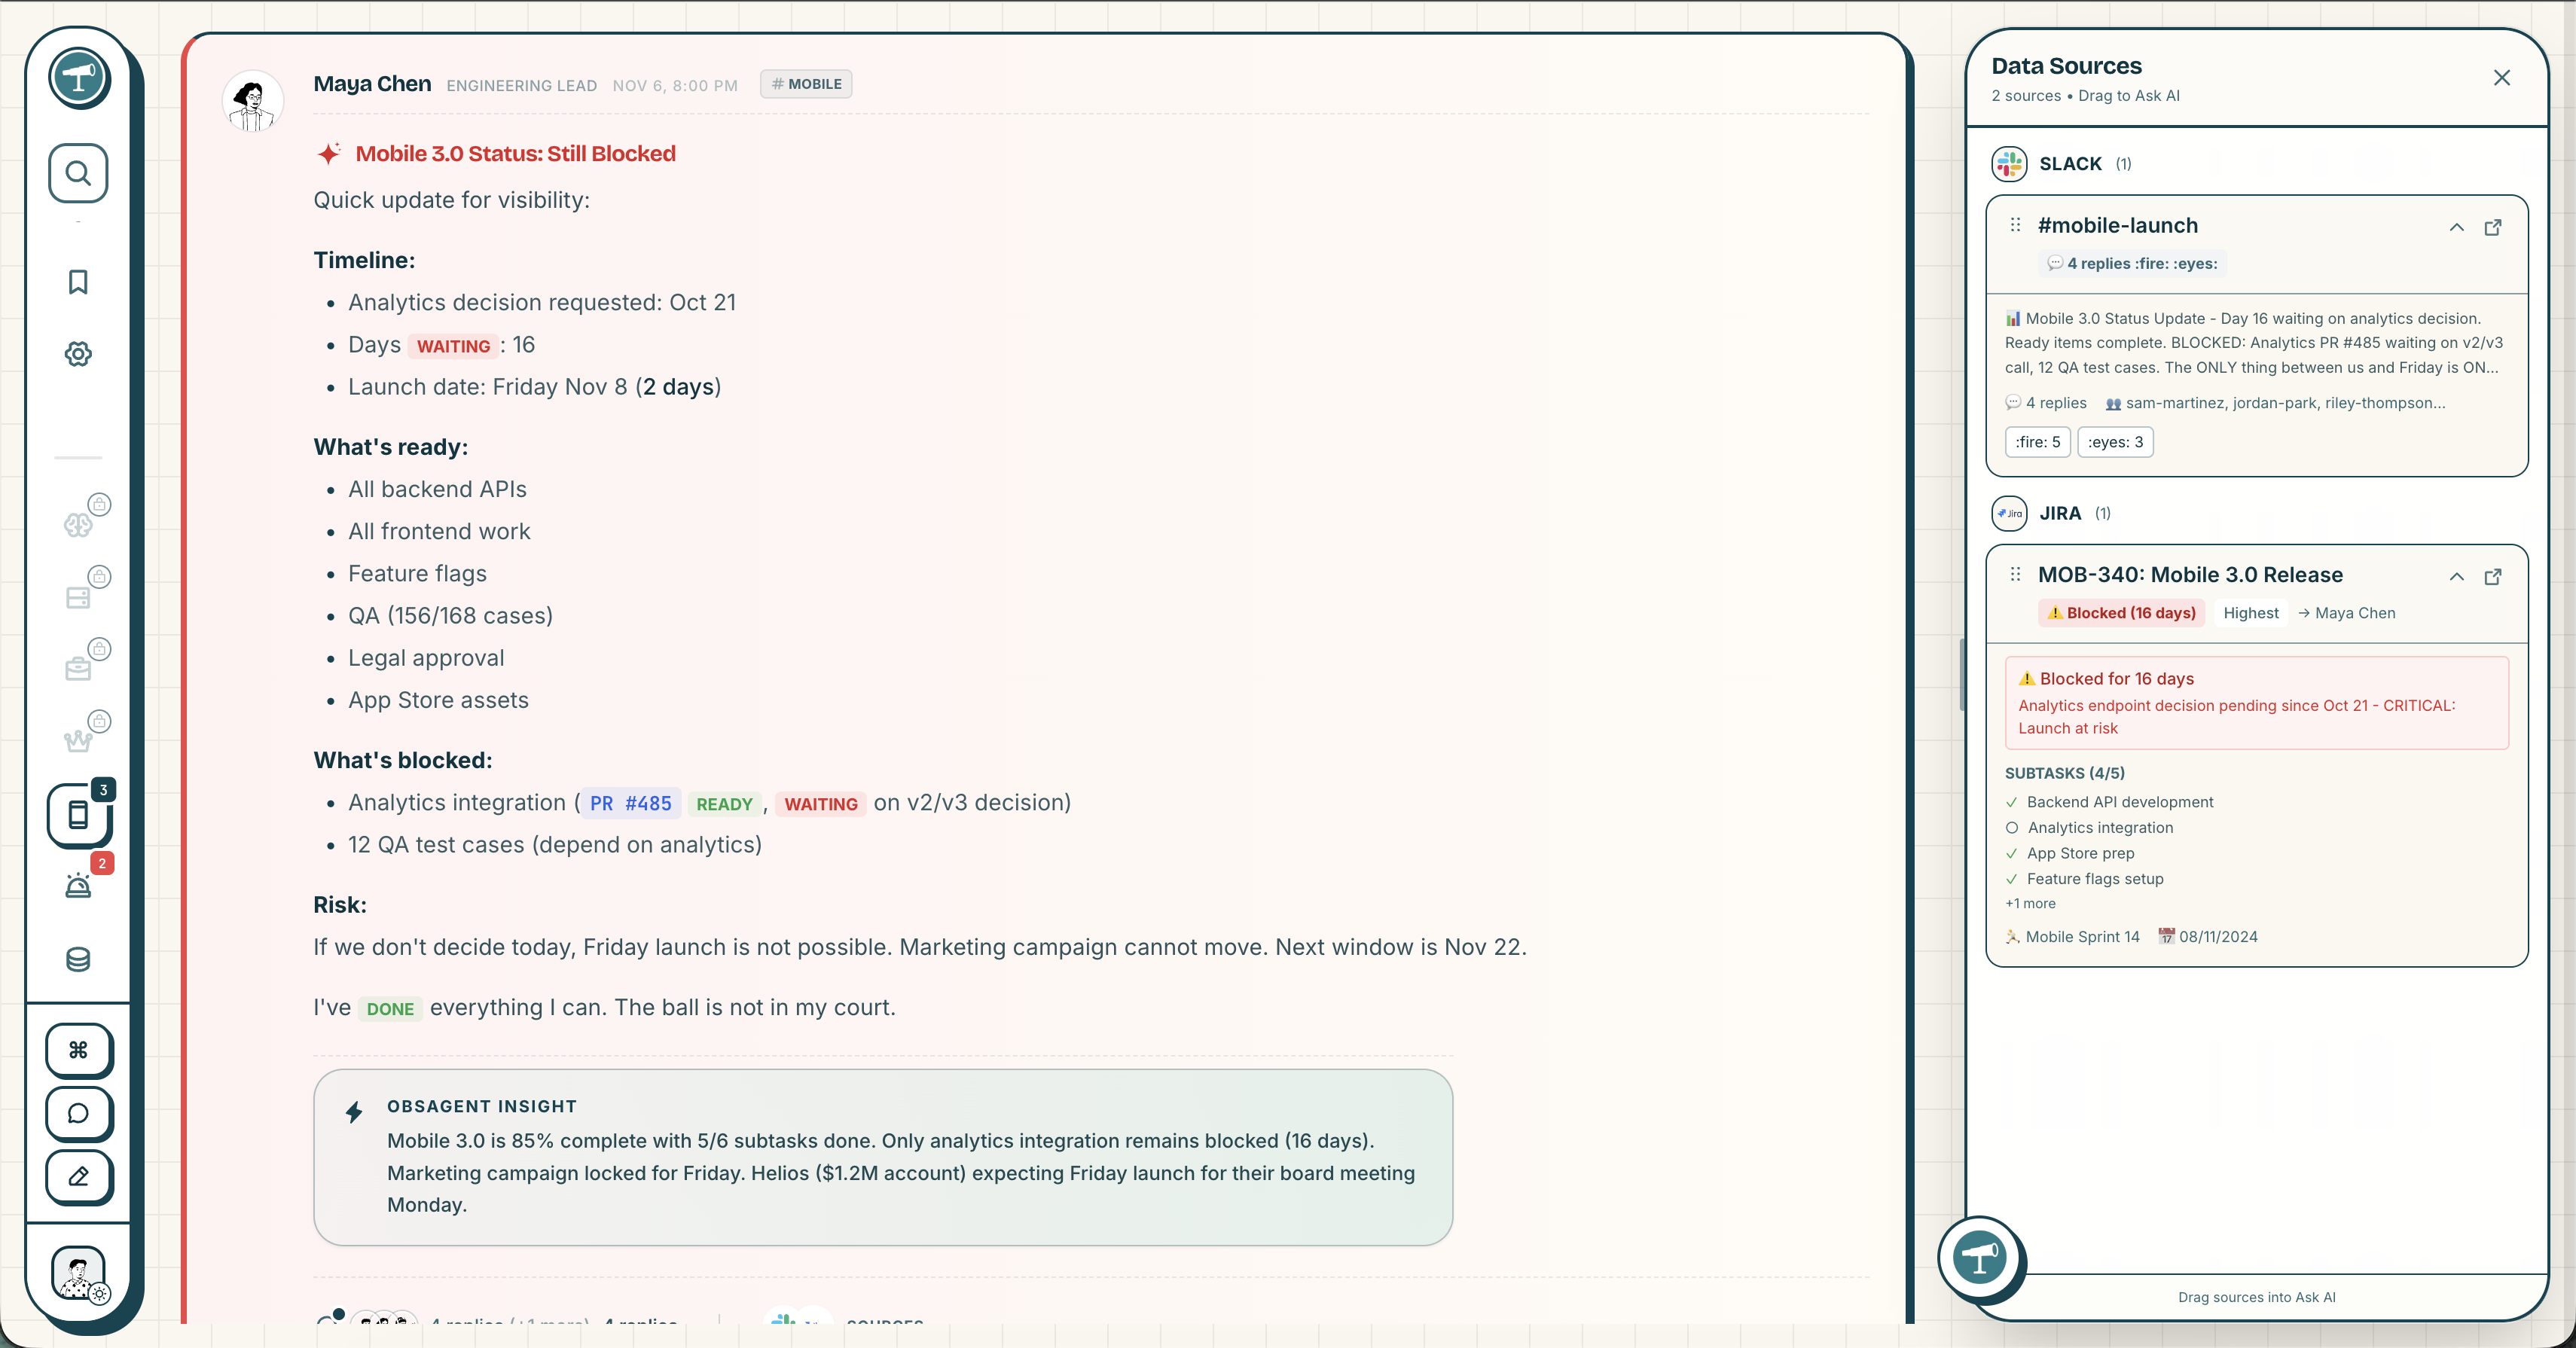Viewport: 2576px width, 1348px height.
Task: Open the alerts bell icon with badge 2
Action: (77, 886)
